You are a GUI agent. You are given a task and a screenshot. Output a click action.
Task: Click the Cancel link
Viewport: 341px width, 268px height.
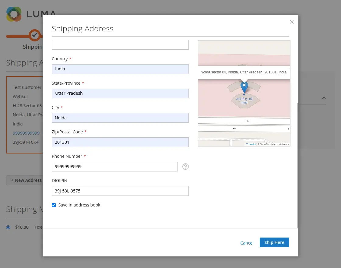pos(247,243)
